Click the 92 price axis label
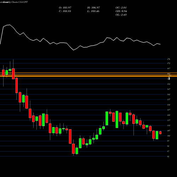Screen dimensions: 177x177 pos(169,146)
